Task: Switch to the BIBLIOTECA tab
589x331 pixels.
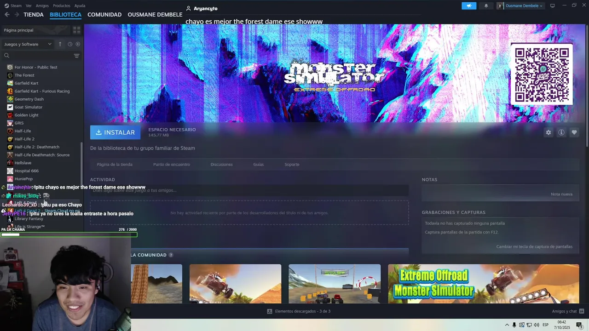Action: (65, 15)
